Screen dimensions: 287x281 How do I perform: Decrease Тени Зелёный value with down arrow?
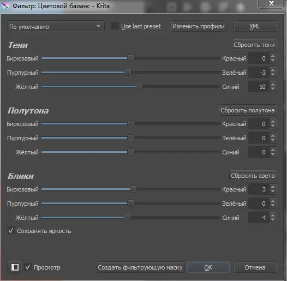pyautogui.click(x=273, y=75)
